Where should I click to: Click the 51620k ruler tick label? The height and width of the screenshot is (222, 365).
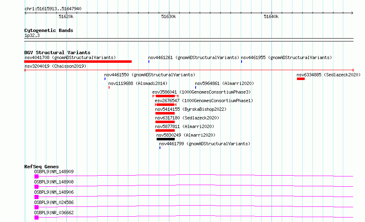point(66,16)
